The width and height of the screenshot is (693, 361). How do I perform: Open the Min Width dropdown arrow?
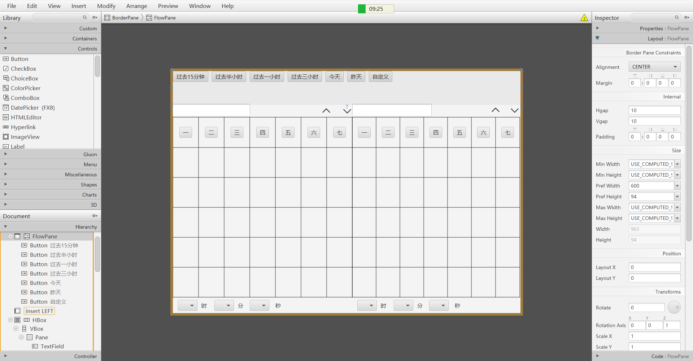677,164
